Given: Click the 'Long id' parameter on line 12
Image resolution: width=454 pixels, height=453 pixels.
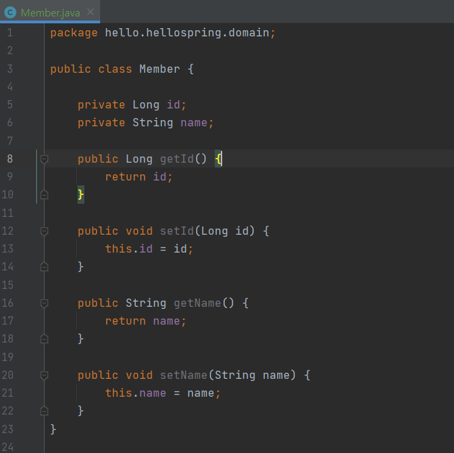Looking at the screenshot, I should click(225, 231).
